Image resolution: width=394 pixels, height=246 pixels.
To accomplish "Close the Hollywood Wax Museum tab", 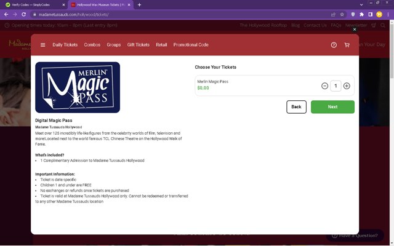I will 129,5.
